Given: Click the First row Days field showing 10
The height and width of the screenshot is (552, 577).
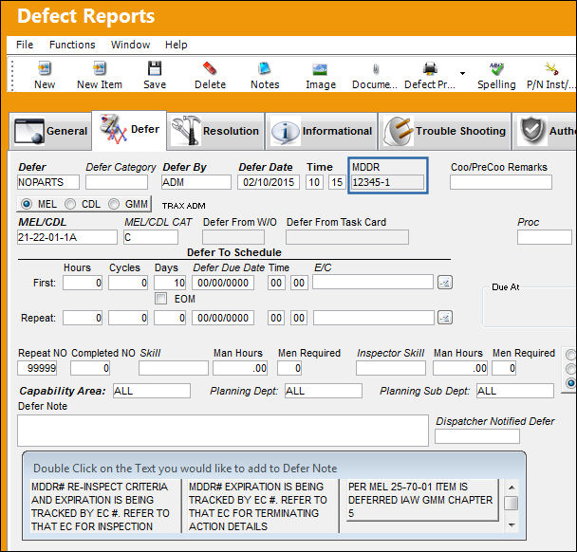Looking at the screenshot, I should click(170, 283).
